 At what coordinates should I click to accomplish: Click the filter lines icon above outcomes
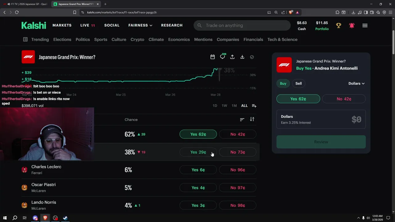[x=242, y=120]
